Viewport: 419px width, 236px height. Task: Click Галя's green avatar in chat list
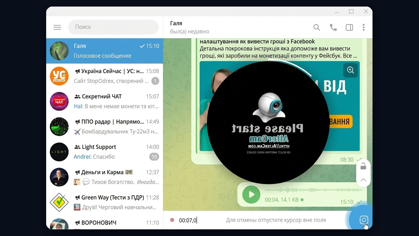click(x=59, y=51)
